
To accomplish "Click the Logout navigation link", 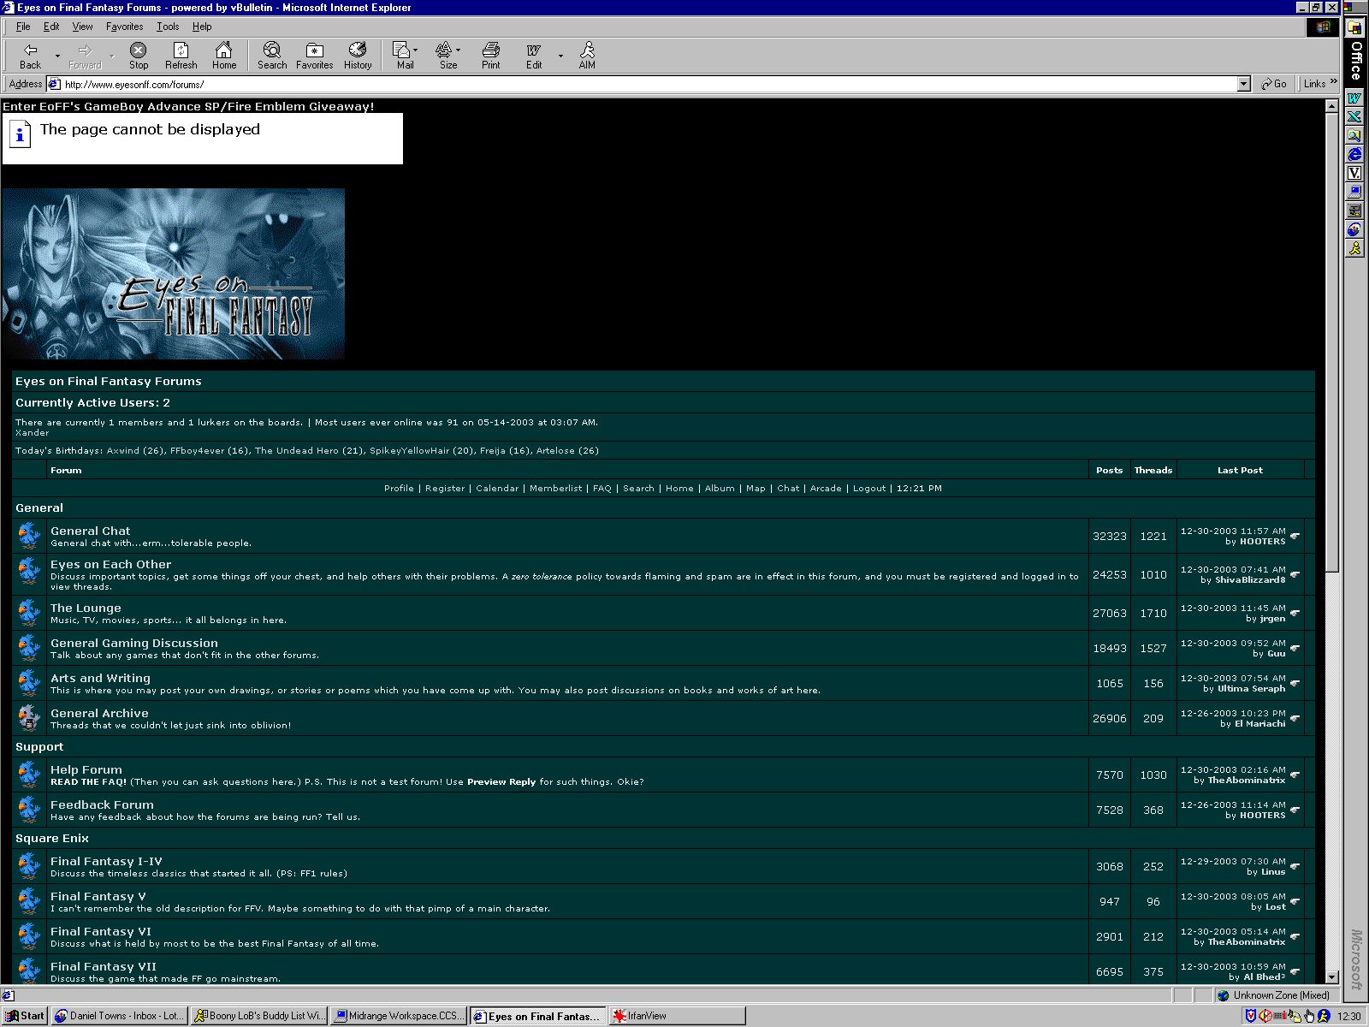I will point(869,489).
